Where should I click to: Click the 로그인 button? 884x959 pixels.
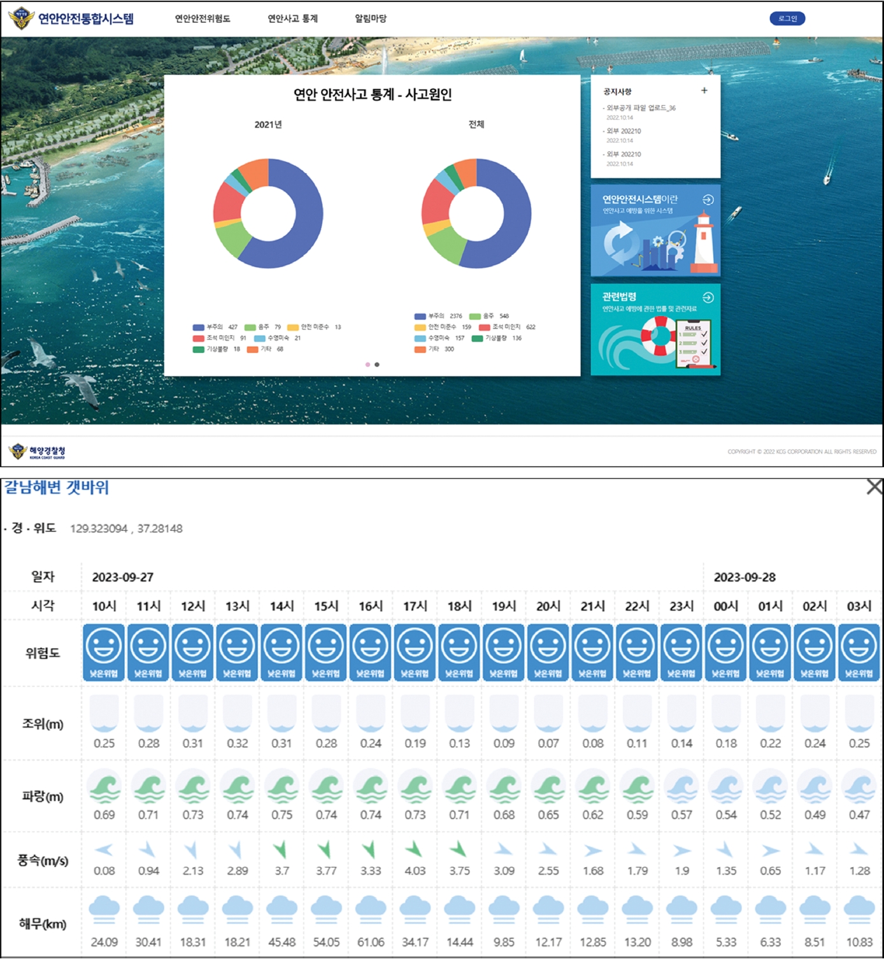pyautogui.click(x=787, y=18)
